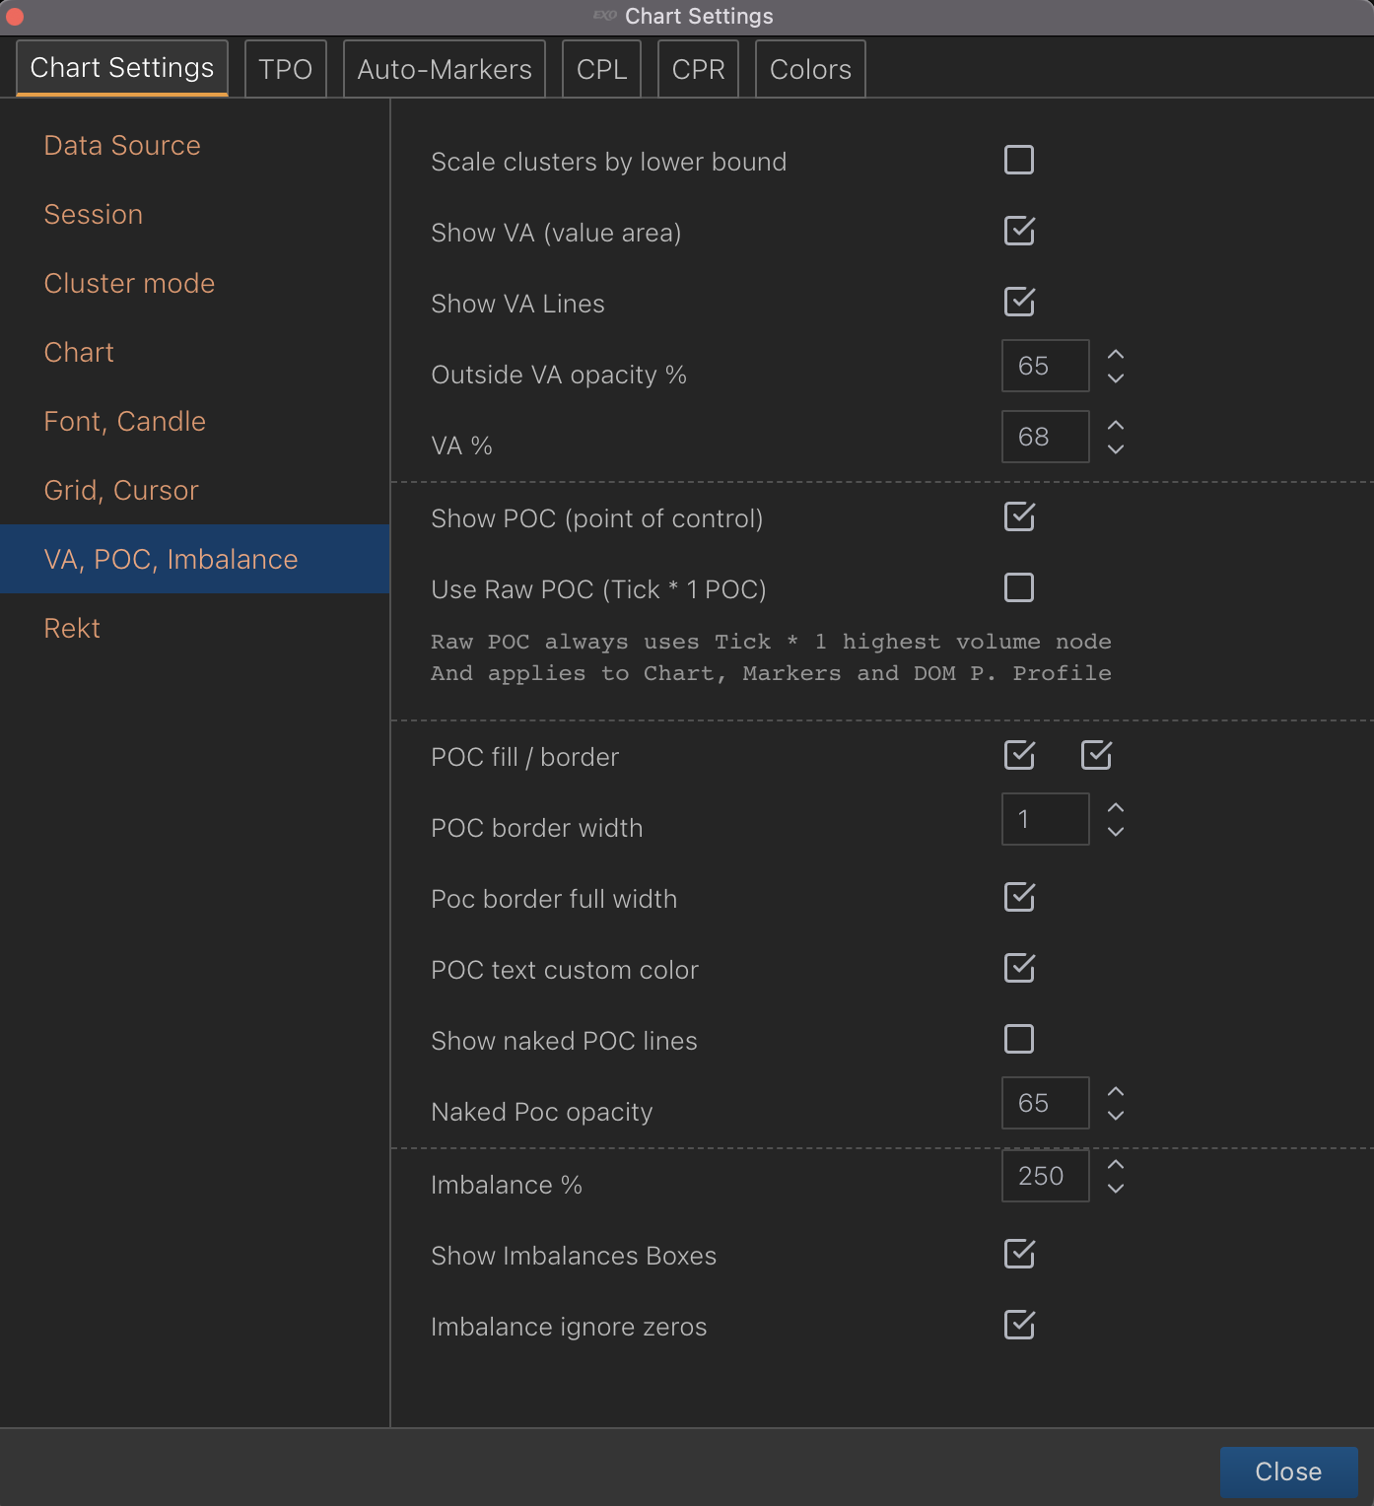The image size is (1374, 1506).
Task: Increase Outside VA opacity % value
Action: click(1116, 354)
